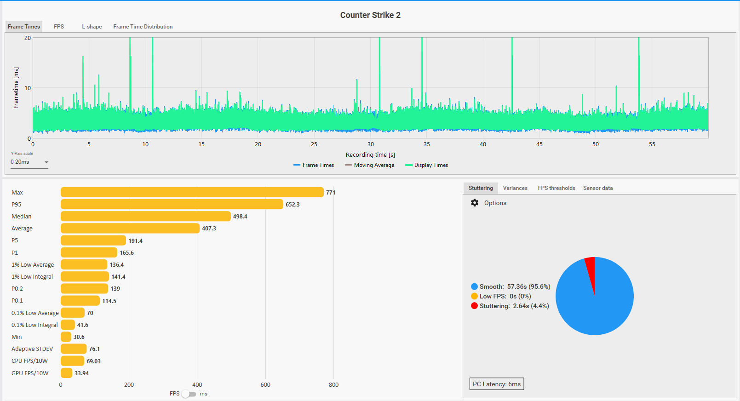
Task: Click the PC Latency: 6ms box
Action: [x=497, y=384]
